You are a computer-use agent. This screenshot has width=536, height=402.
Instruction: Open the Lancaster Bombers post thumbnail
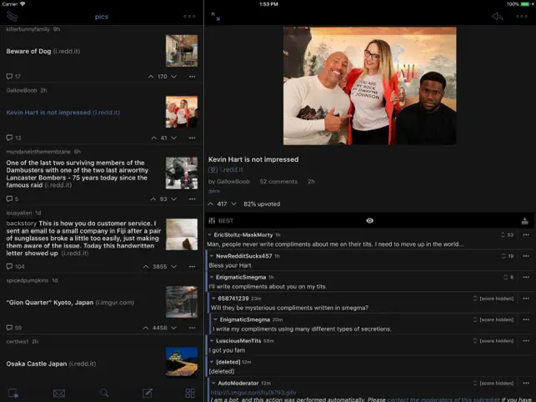(x=181, y=173)
